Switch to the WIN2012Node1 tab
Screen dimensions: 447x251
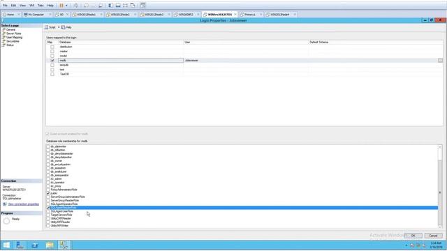click(x=87, y=14)
